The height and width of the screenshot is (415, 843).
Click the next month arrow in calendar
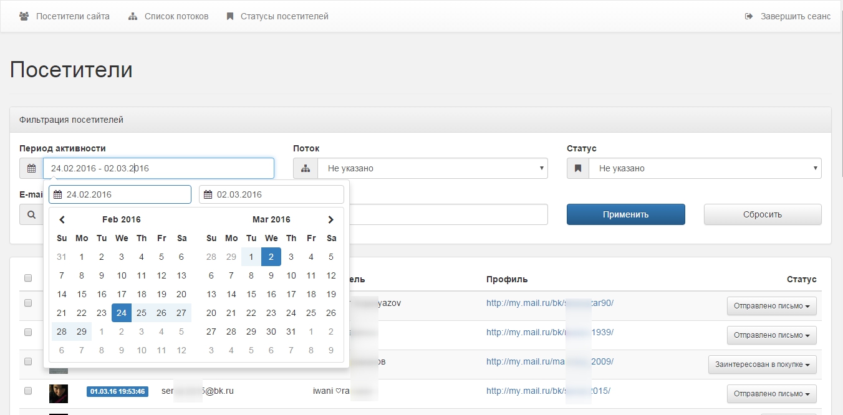331,219
